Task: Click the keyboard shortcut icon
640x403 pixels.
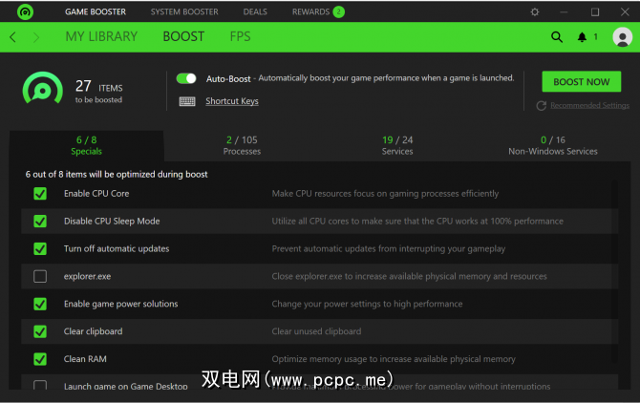Action: point(187,101)
